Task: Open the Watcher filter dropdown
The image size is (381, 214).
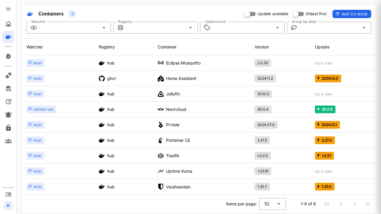Action: tap(69, 28)
